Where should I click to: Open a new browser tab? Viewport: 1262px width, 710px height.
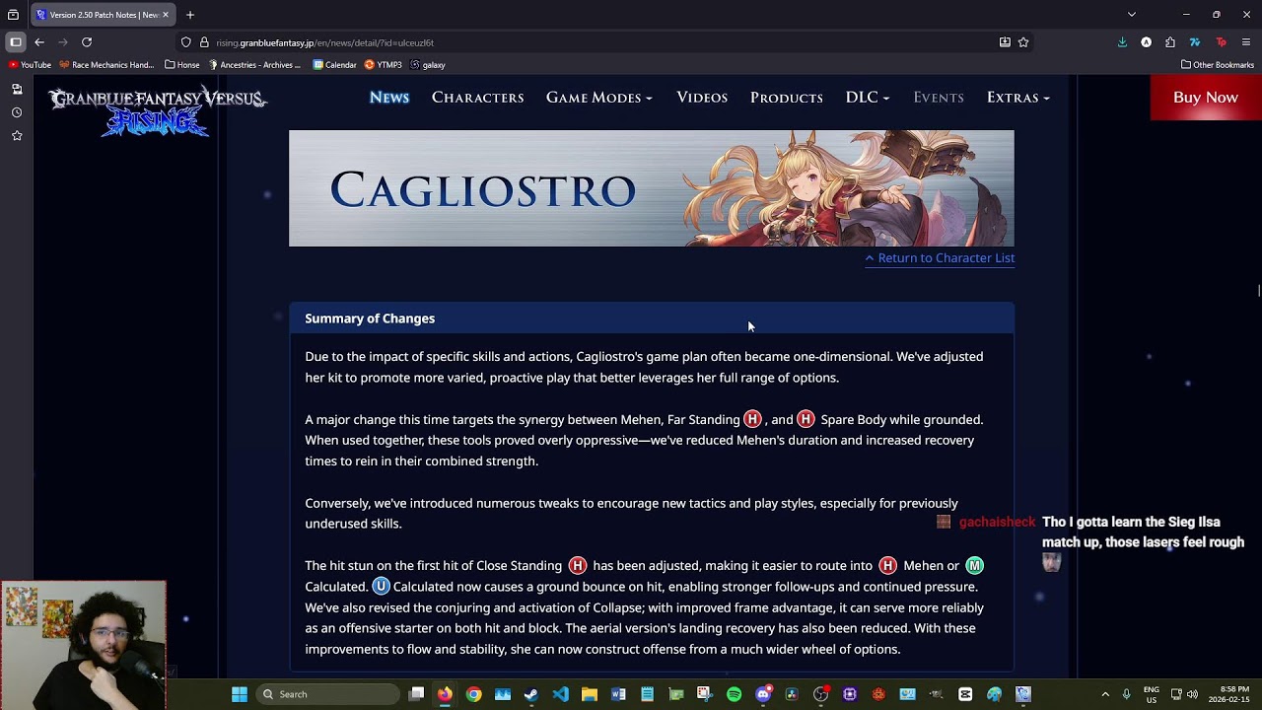pyautogui.click(x=190, y=15)
